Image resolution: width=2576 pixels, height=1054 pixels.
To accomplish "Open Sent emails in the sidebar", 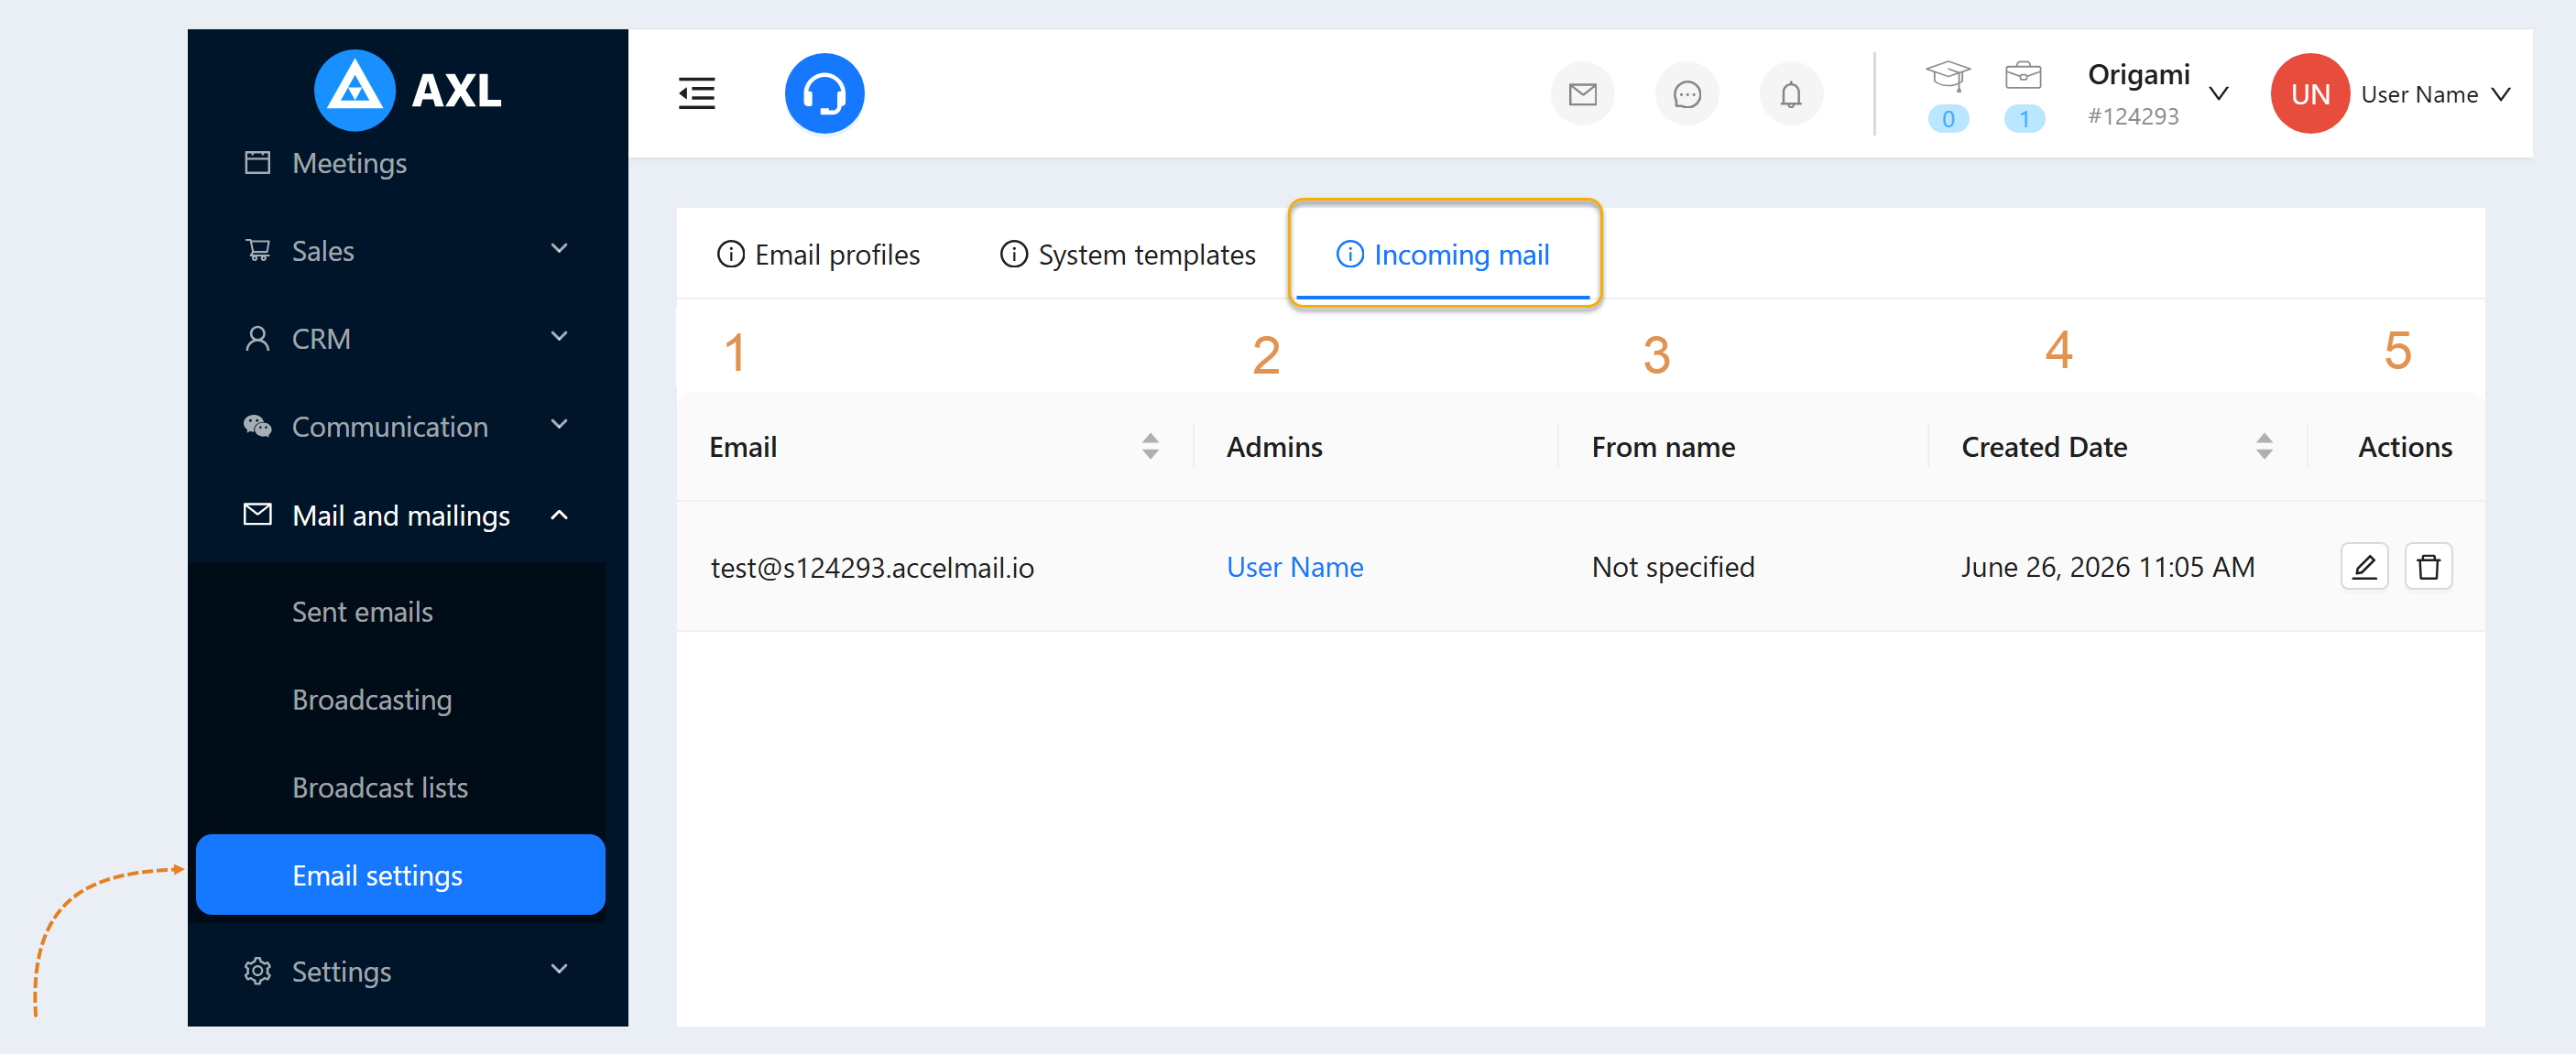I will [x=362, y=611].
